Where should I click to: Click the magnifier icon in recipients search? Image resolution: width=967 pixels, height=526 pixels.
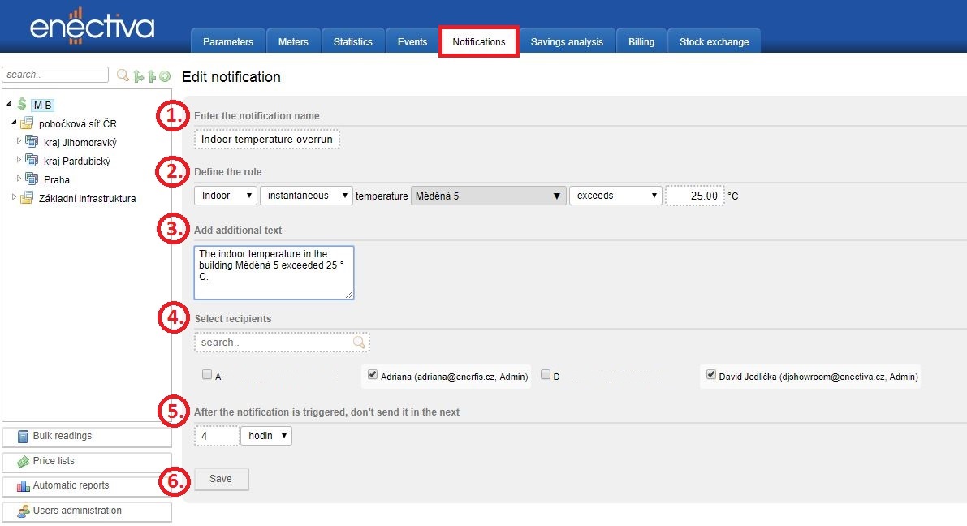pos(359,343)
